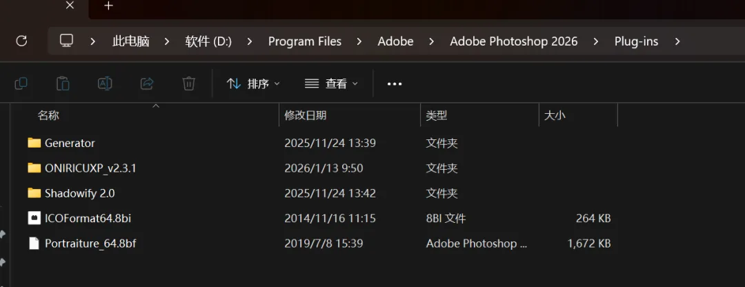Click the date 2025/11/24 13:42
The image size is (745, 287).
tap(330, 193)
